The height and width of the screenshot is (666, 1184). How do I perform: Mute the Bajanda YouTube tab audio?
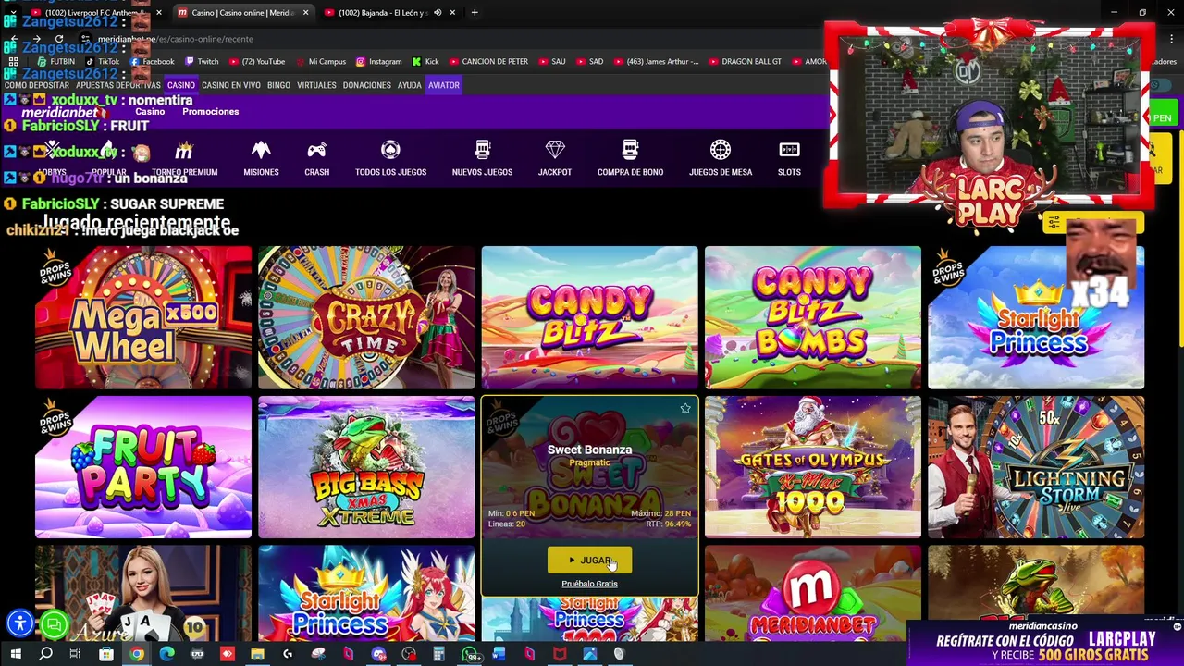point(438,13)
